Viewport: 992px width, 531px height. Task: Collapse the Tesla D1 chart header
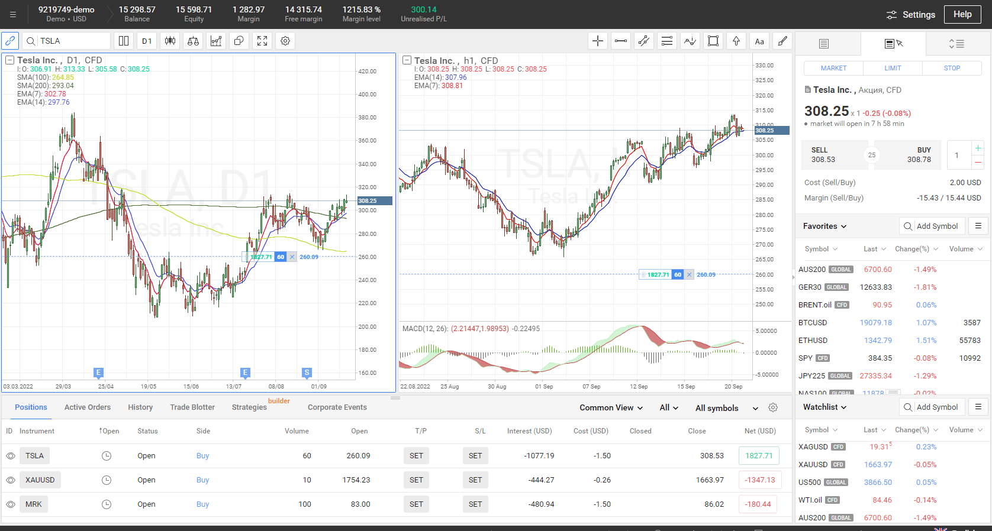pyautogui.click(x=9, y=60)
